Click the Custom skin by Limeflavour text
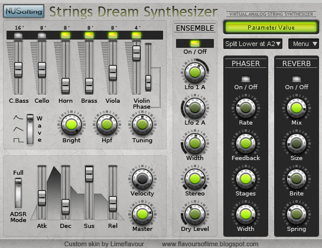Screen dimensions: 322x248 point(104,244)
